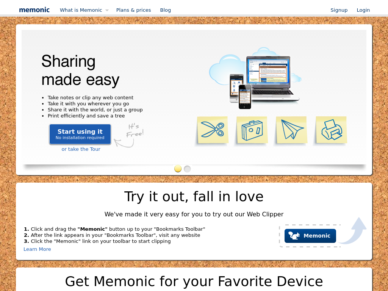Image resolution: width=388 pixels, height=291 pixels.
Task: Click the squirrel icon on Memonic bookmarklet
Action: (x=294, y=236)
